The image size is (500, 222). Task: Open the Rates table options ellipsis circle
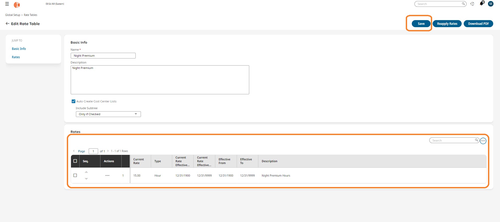coord(483,141)
